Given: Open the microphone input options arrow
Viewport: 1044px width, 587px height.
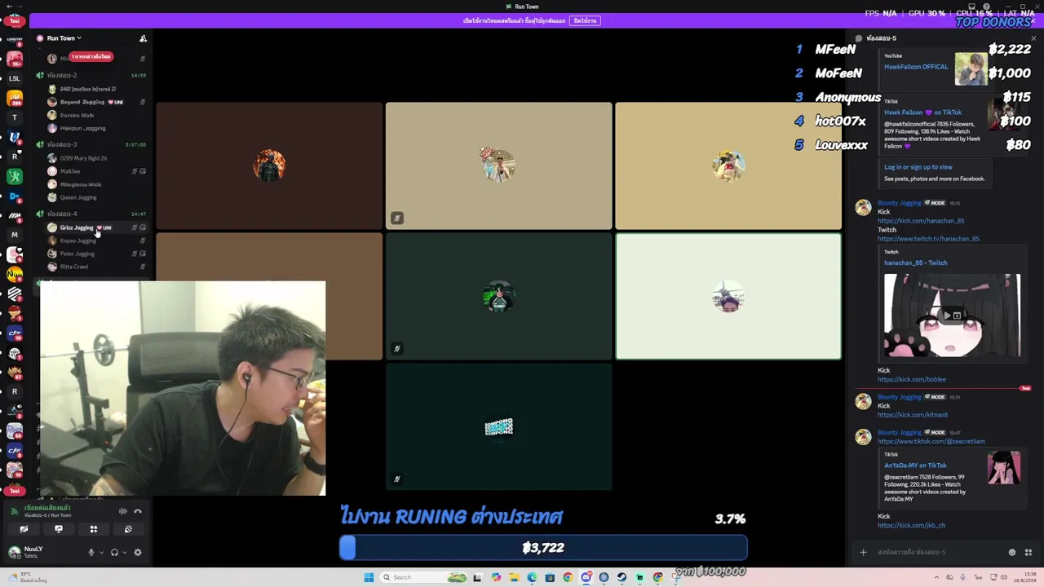Looking at the screenshot, I should coord(101,553).
